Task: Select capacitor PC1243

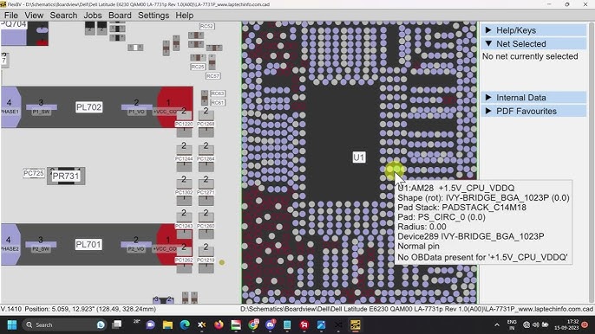Action: pos(184,226)
